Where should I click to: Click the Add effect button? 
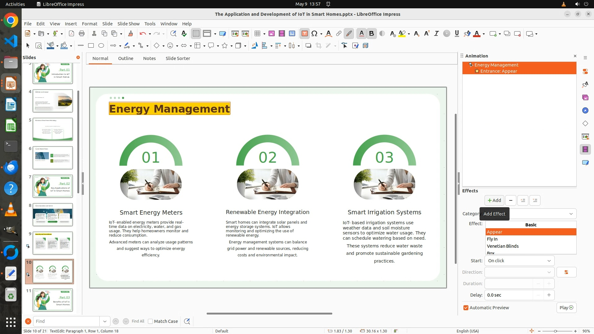click(x=494, y=200)
